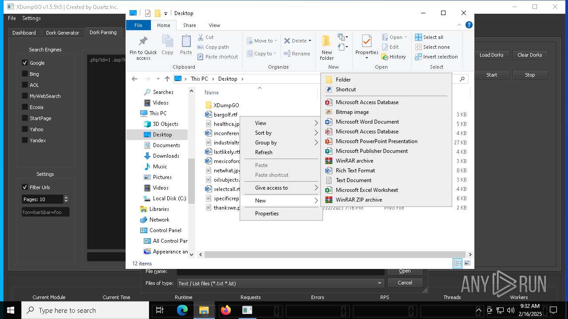Click the up one level arrow
Image resolution: width=568 pixels, height=319 pixels.
pos(167,79)
